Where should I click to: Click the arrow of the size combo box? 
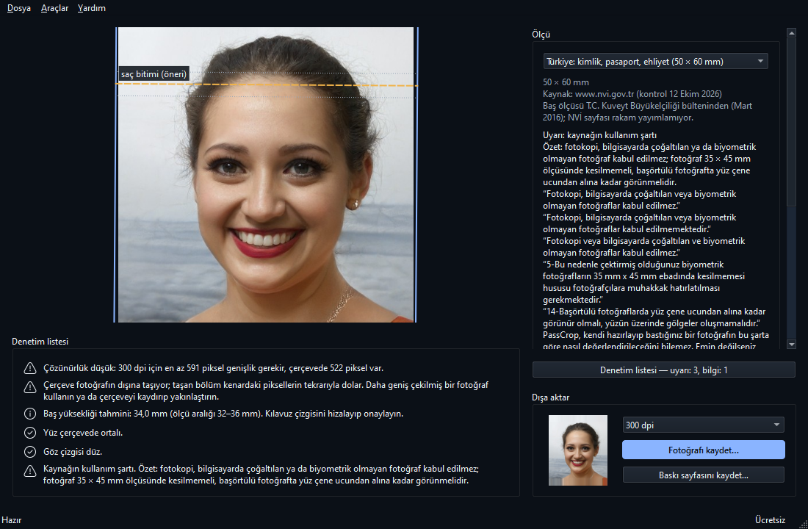(x=760, y=62)
